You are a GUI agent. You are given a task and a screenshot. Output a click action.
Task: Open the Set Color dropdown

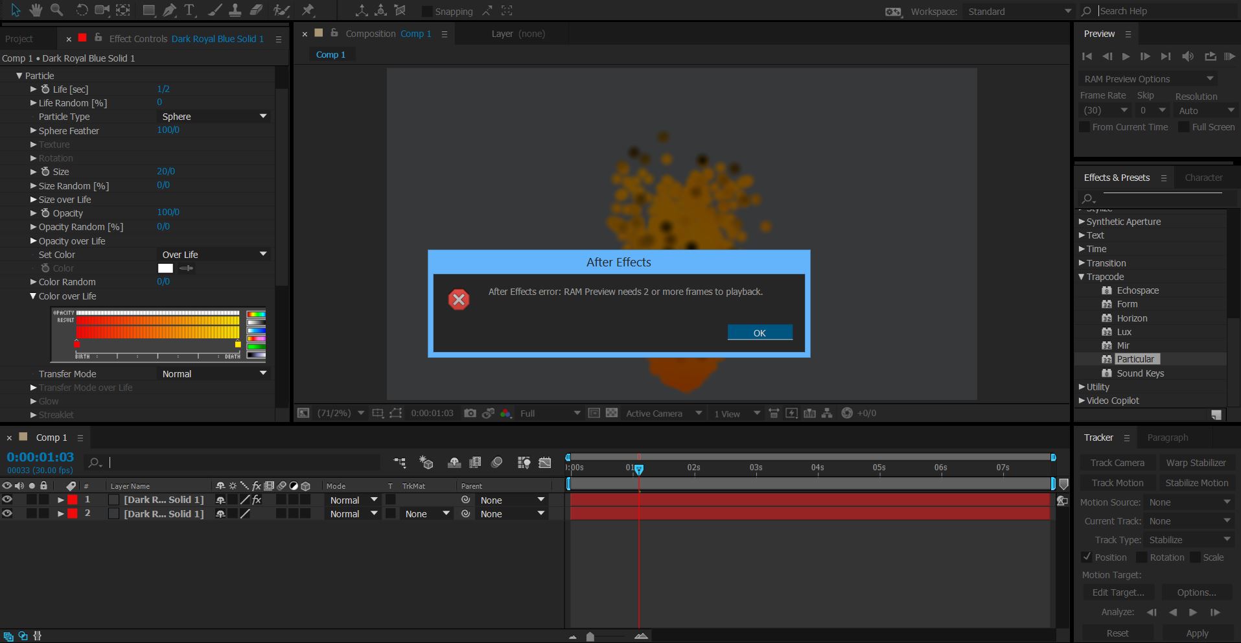click(x=214, y=255)
